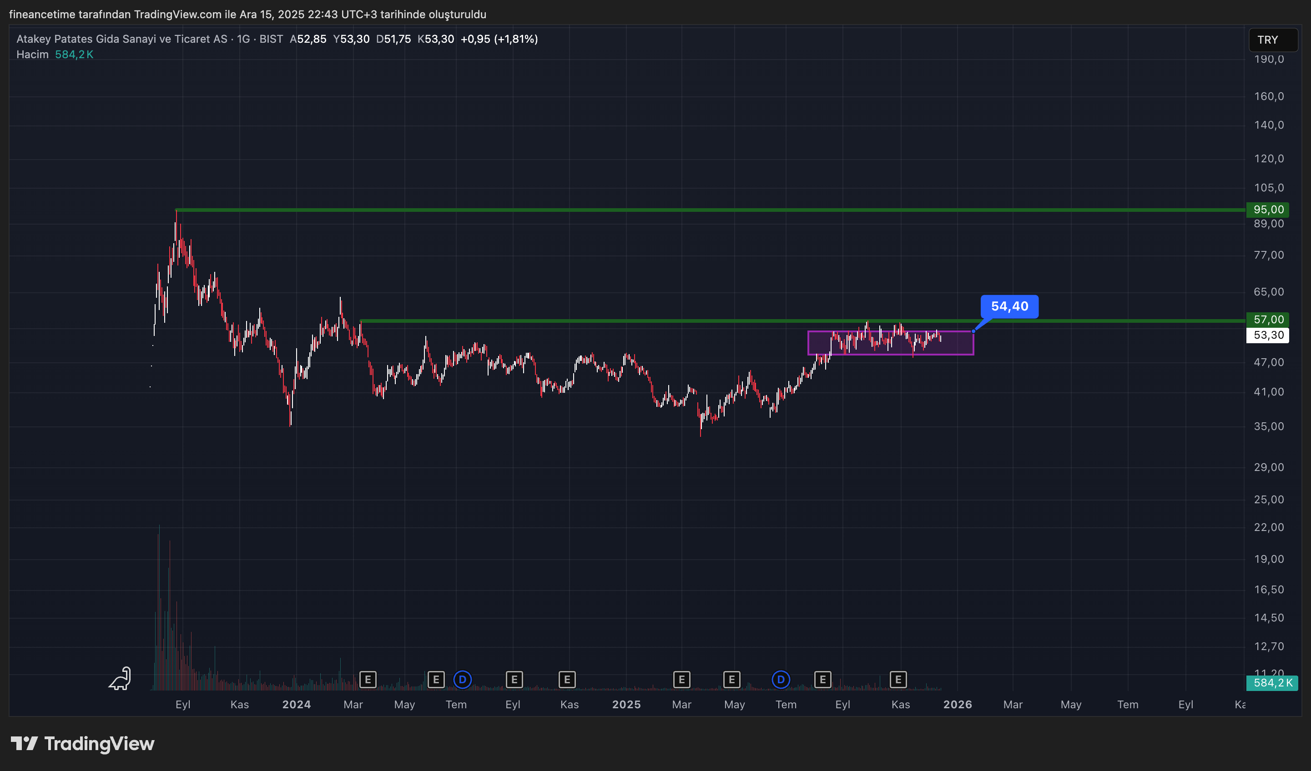Click the 54,40 blue price callout

pos(1009,307)
